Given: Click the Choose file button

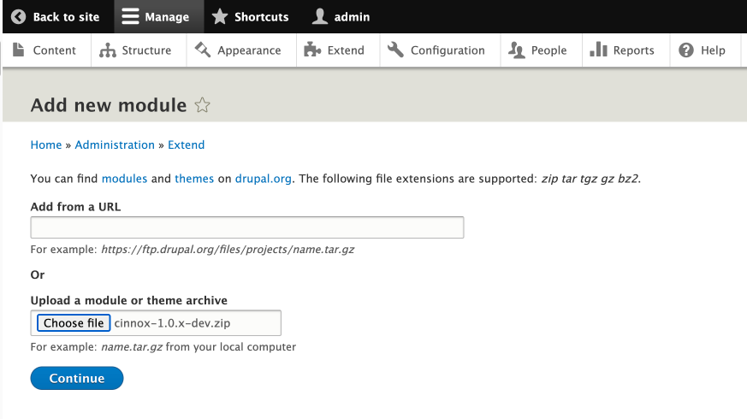Looking at the screenshot, I should tap(74, 323).
